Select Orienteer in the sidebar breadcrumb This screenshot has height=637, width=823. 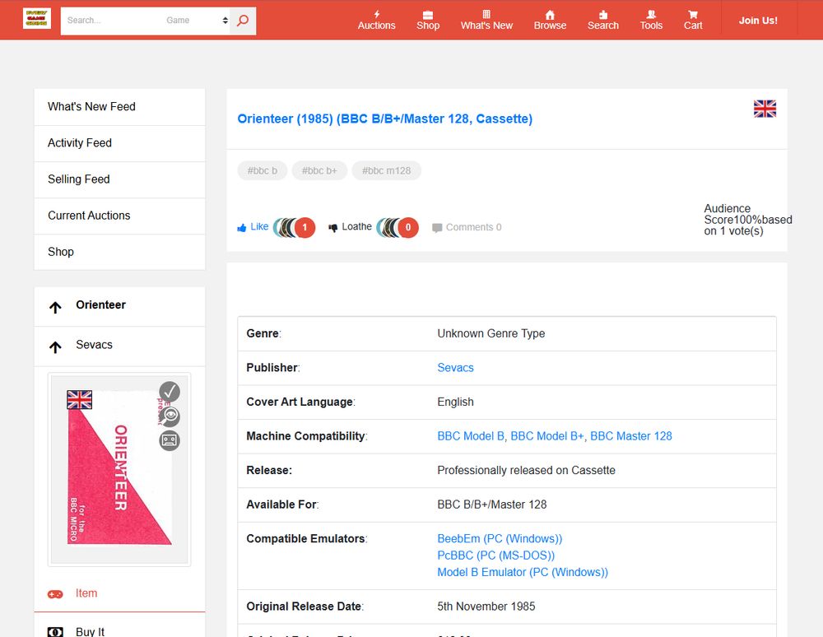(x=100, y=305)
